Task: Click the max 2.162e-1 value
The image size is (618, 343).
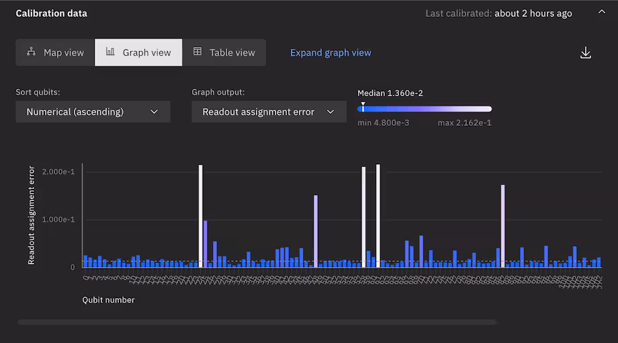Action: [464, 123]
